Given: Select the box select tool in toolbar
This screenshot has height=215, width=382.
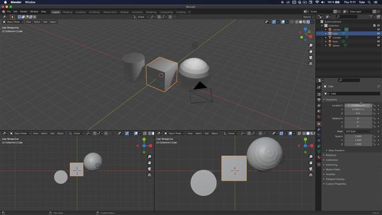Looking at the screenshot, I should [x=13, y=17].
